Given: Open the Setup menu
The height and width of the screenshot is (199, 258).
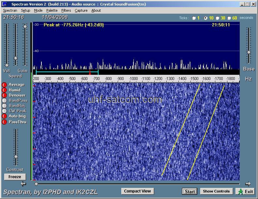Looking at the screenshot, I should [x=25, y=10].
